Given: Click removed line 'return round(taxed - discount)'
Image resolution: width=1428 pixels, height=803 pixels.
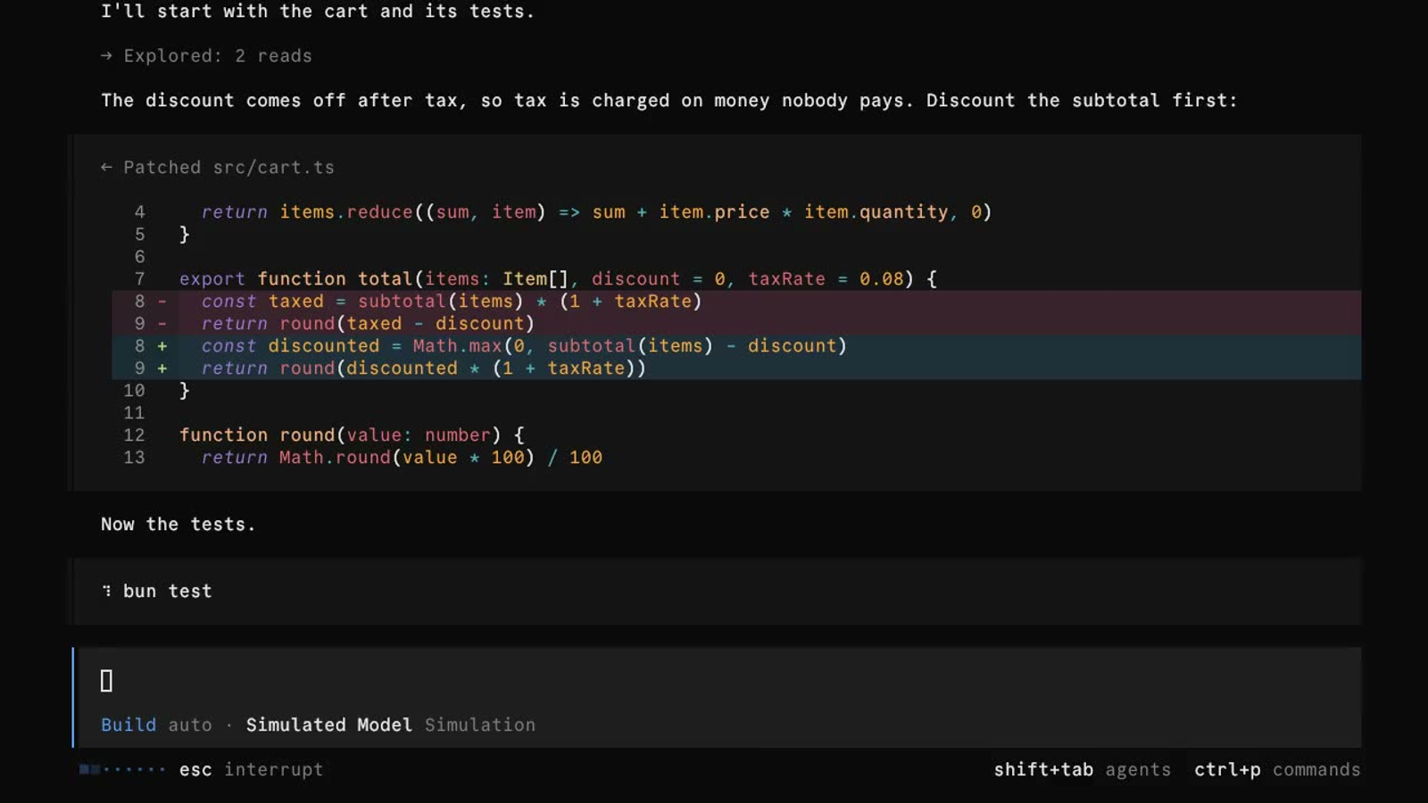Looking at the screenshot, I should (736, 324).
